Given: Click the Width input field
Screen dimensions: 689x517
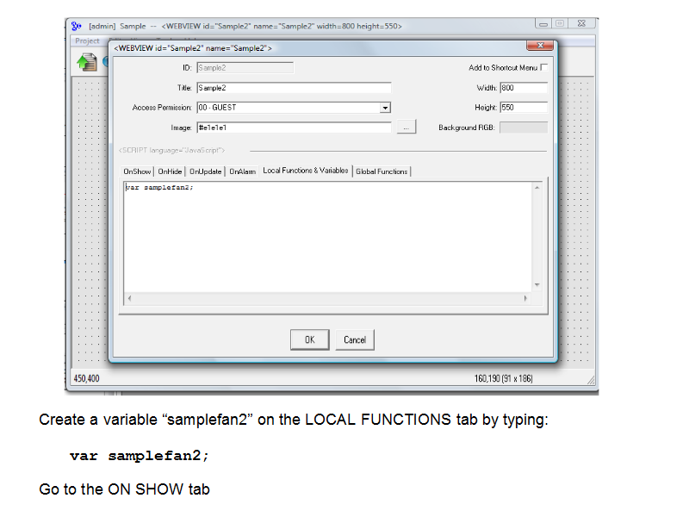Looking at the screenshot, I should coord(524,88).
